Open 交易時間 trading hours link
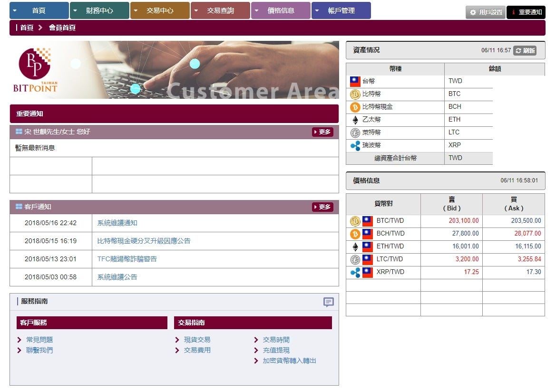 pyautogui.click(x=276, y=340)
